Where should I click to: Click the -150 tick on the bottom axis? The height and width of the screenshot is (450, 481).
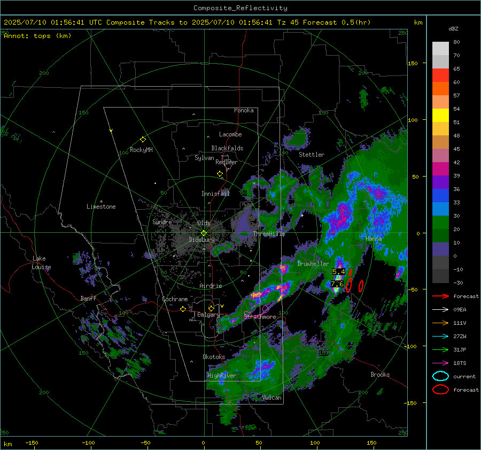(x=32, y=443)
